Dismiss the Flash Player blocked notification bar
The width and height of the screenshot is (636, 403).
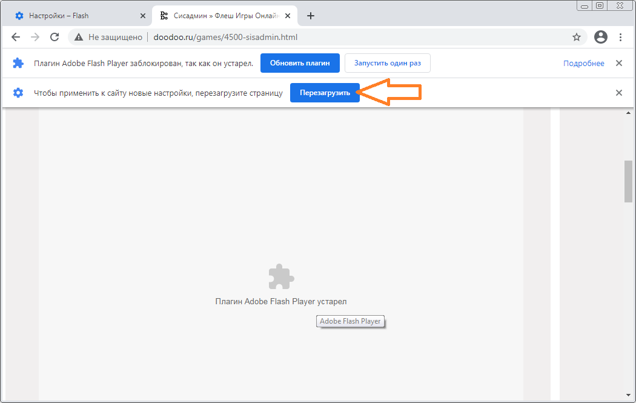coord(619,63)
